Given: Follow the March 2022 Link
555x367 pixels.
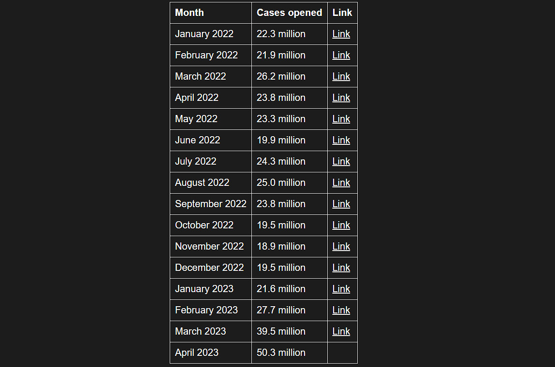Looking at the screenshot, I should (x=341, y=76).
